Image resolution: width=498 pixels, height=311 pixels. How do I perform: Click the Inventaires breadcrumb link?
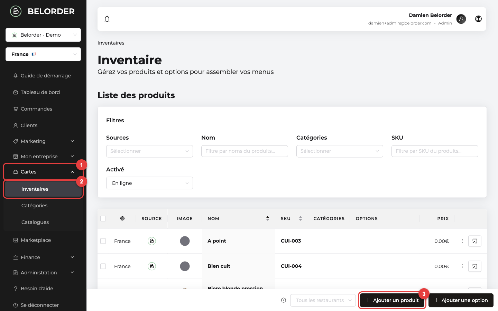111,43
